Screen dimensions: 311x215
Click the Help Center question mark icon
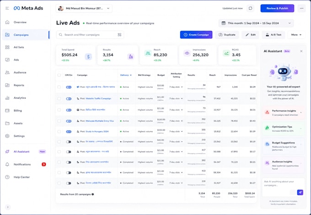click(x=7, y=177)
